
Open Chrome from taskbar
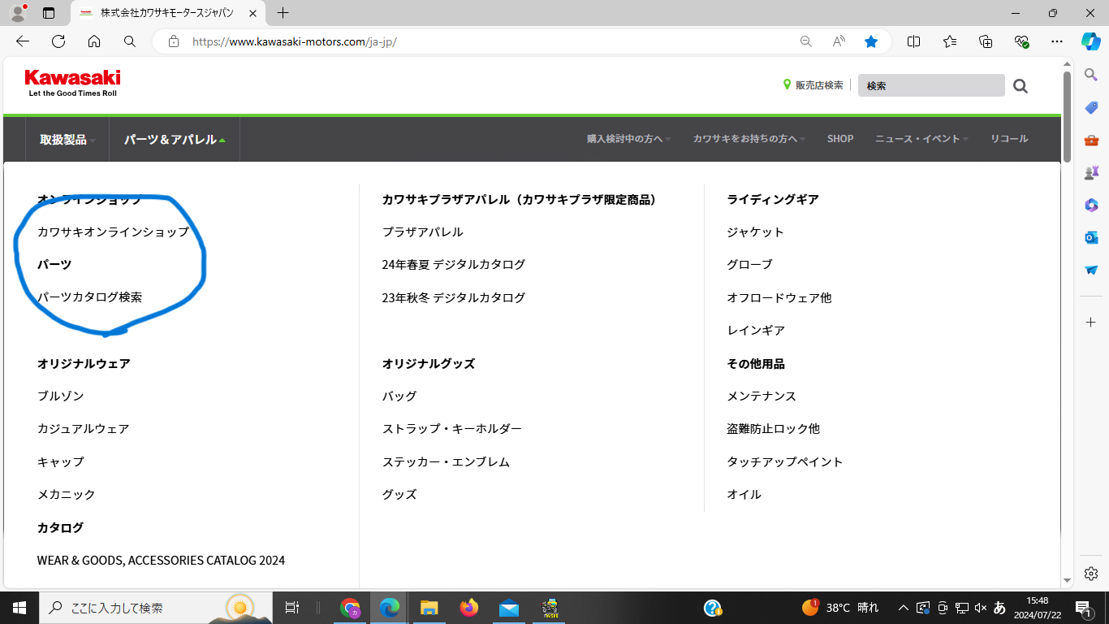pos(350,608)
